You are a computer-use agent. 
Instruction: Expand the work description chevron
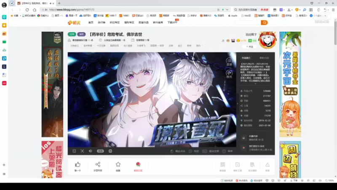(x=255, y=84)
